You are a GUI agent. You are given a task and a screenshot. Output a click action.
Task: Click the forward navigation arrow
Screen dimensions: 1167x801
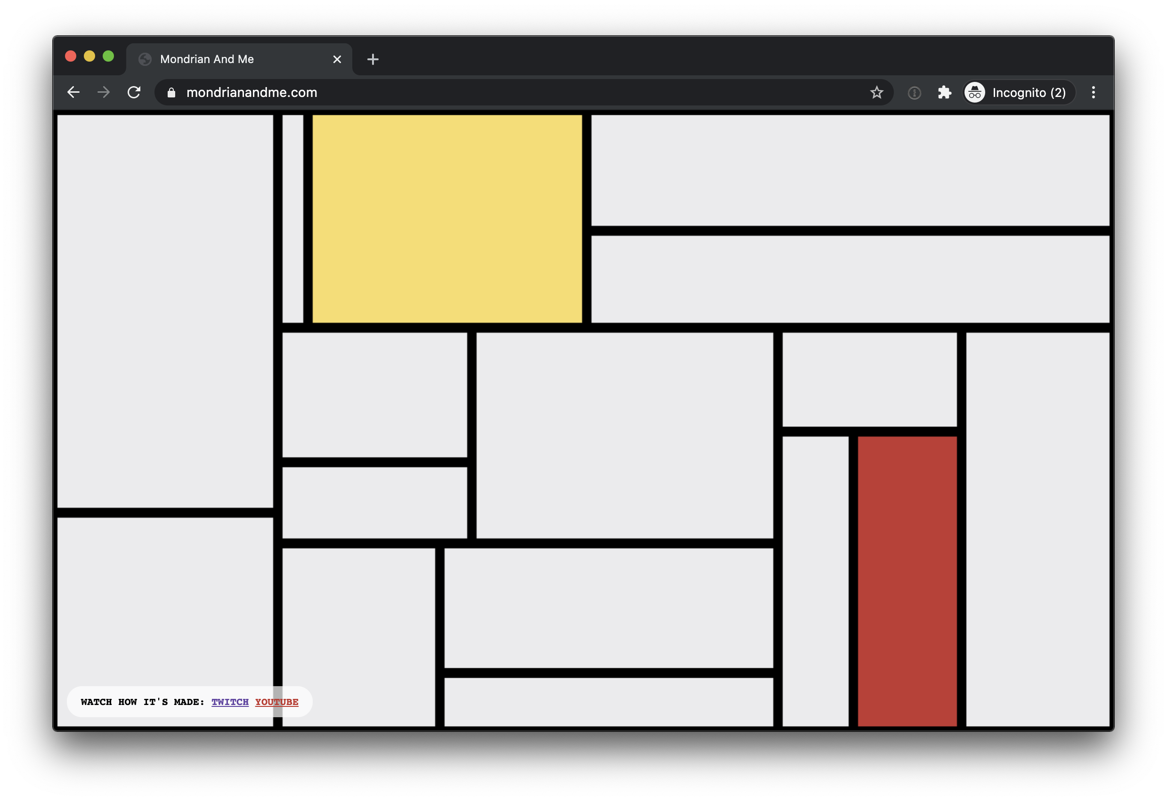tap(104, 92)
